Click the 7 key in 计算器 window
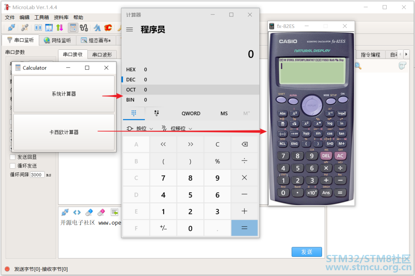 point(163,178)
